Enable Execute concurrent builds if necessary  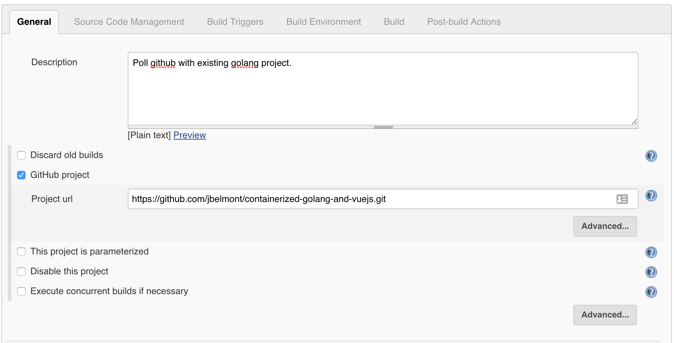coord(21,291)
